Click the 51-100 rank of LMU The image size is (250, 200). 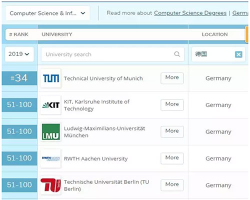19,131
